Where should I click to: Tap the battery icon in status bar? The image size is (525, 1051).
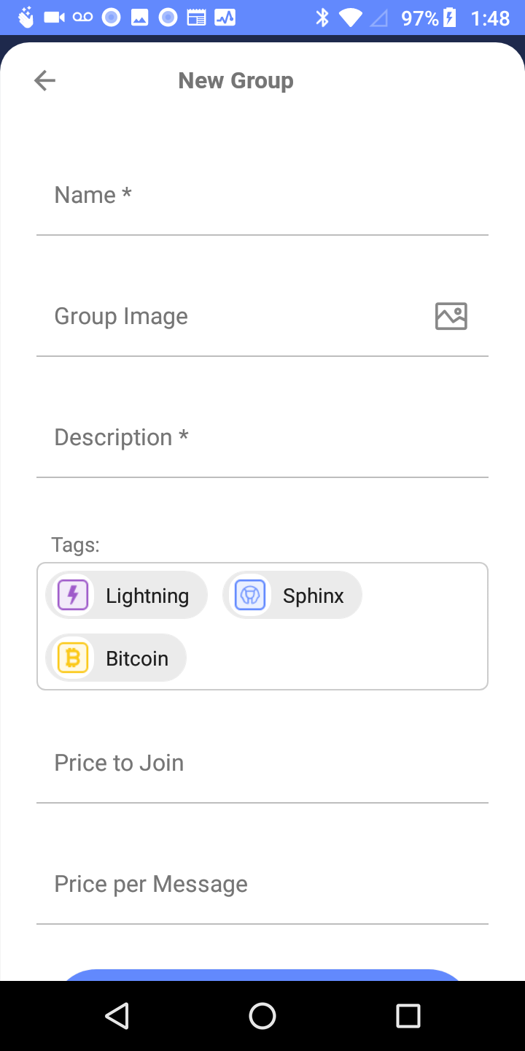point(450,18)
